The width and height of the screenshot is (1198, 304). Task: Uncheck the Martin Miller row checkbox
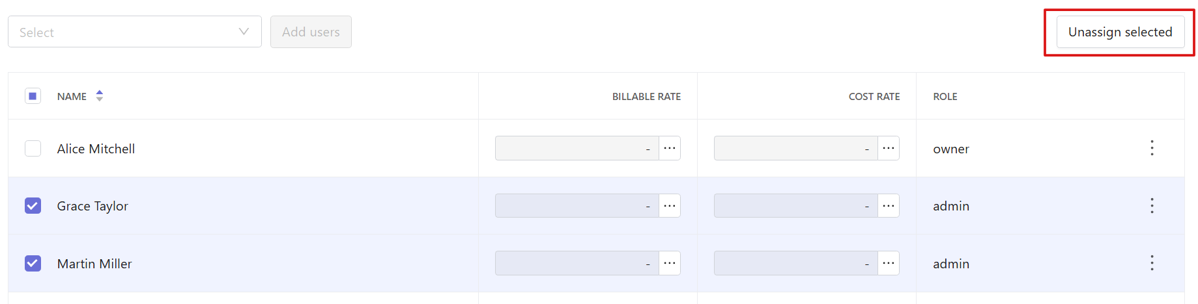(x=33, y=263)
